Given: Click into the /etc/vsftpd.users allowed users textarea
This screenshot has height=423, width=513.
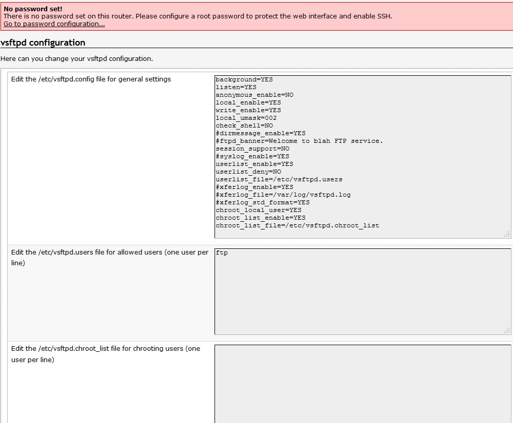Looking at the screenshot, I should pos(363,291).
